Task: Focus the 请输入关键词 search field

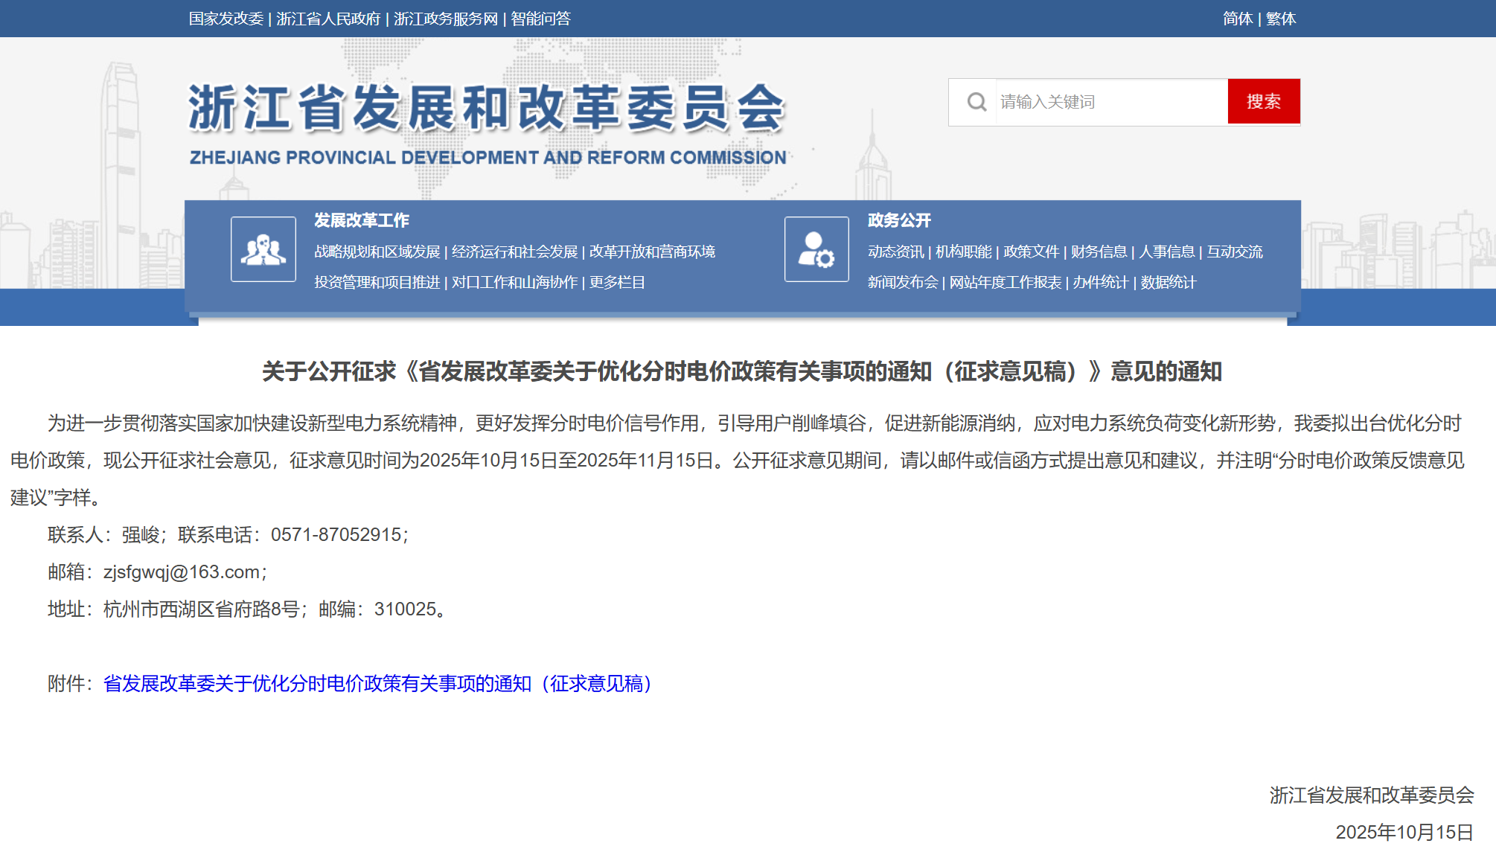Action: coord(1109,102)
